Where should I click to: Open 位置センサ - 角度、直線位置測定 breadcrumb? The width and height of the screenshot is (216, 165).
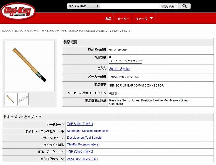[x=65, y=31]
